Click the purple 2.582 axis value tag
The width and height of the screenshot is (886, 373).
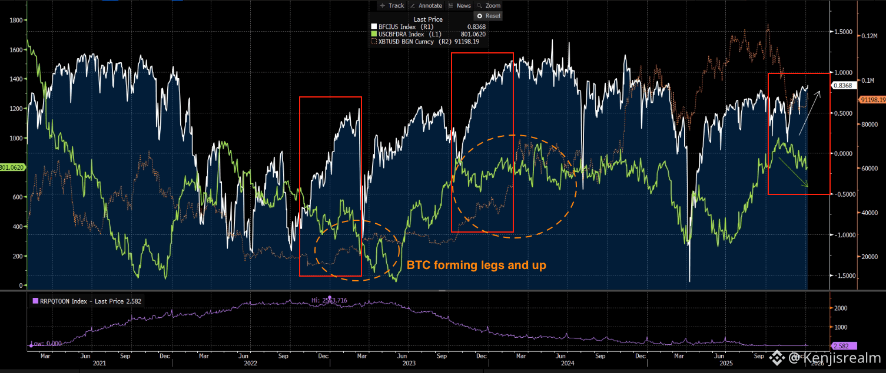pos(844,346)
